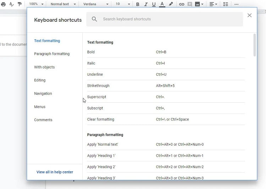This screenshot has height=189, width=266.
Task: Click the search magnifier icon in dialog
Action: tap(94, 19)
